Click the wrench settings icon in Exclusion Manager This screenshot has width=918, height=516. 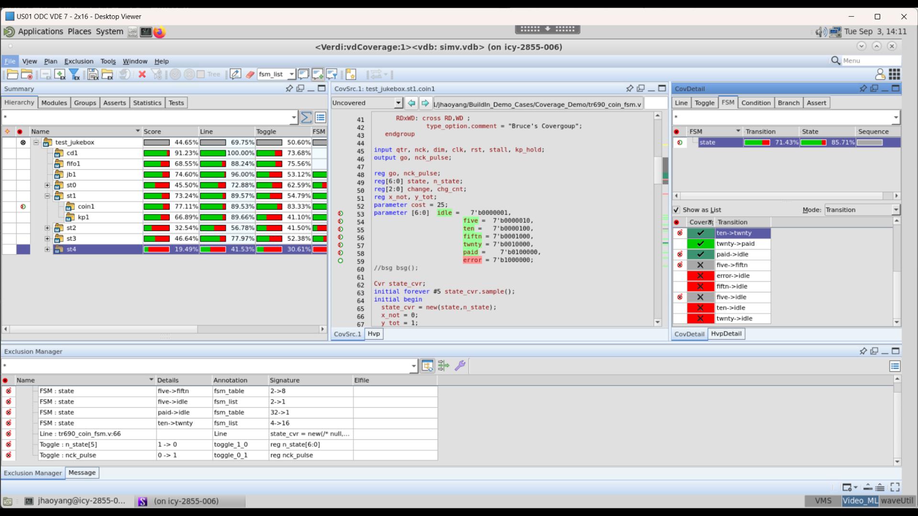[460, 366]
